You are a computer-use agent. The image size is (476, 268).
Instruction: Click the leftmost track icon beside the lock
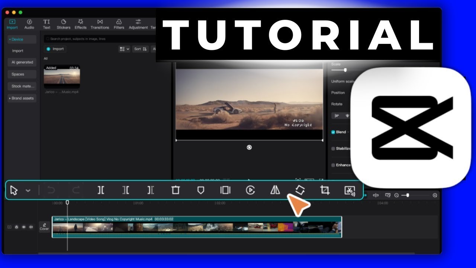pos(10,227)
